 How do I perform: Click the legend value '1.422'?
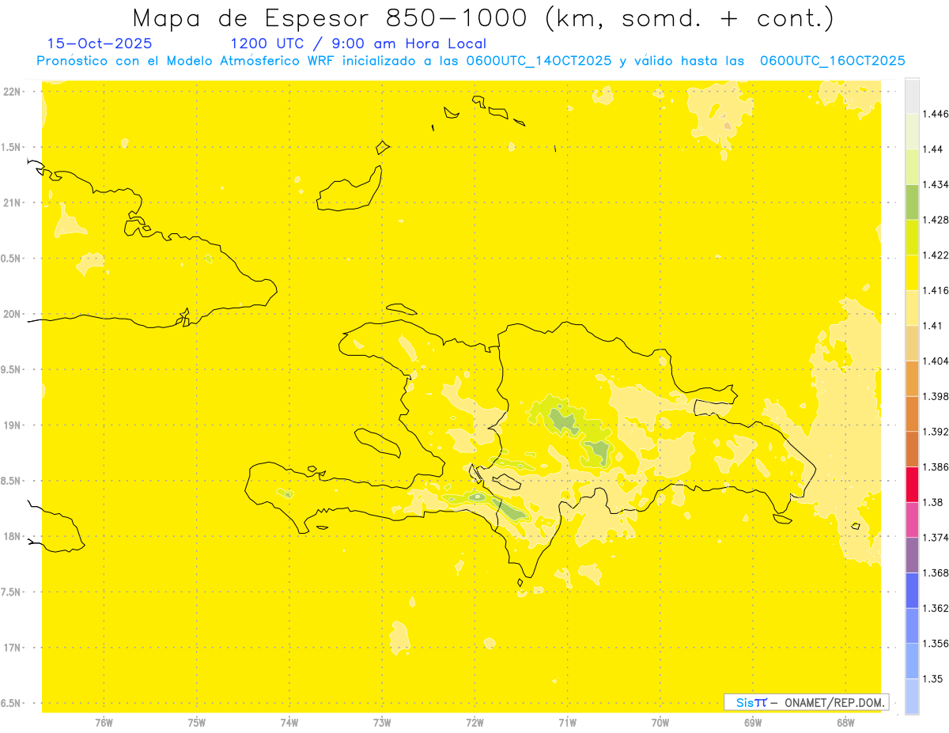tap(936, 255)
